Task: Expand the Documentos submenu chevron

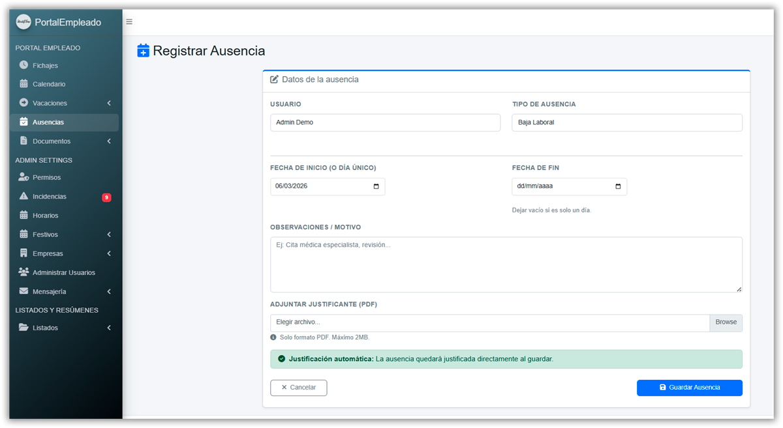Action: tap(109, 141)
